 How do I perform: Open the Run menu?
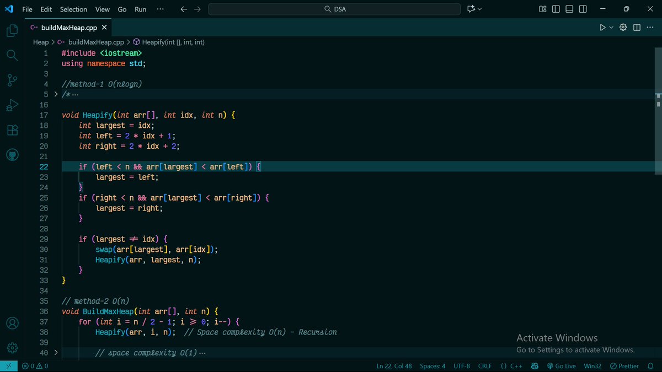[141, 9]
